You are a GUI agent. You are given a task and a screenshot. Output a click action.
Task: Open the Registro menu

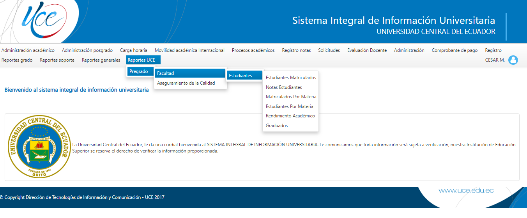493,50
